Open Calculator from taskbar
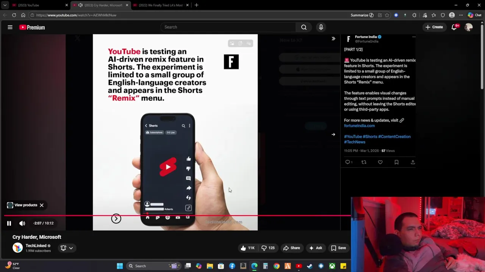 pyautogui.click(x=265, y=266)
